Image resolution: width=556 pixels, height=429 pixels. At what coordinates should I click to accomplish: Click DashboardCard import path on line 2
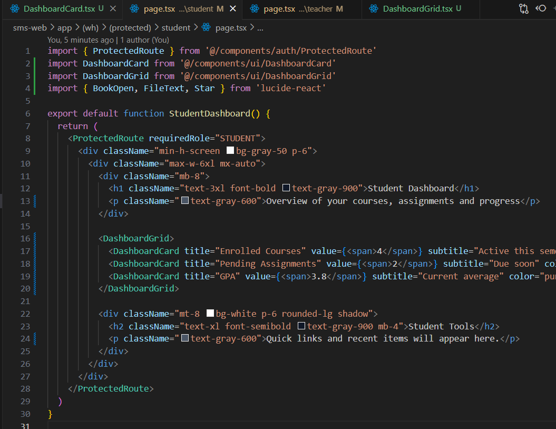coord(258,63)
